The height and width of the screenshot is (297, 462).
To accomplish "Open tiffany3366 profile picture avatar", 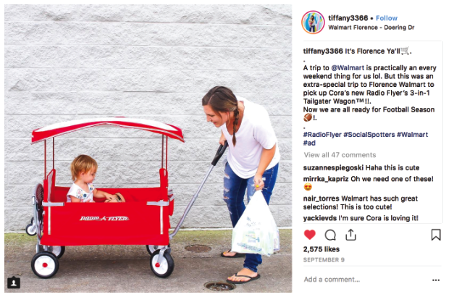I will [x=313, y=22].
